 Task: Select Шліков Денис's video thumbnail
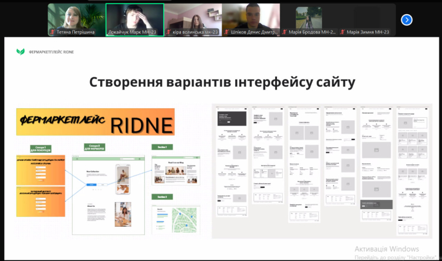251,18
